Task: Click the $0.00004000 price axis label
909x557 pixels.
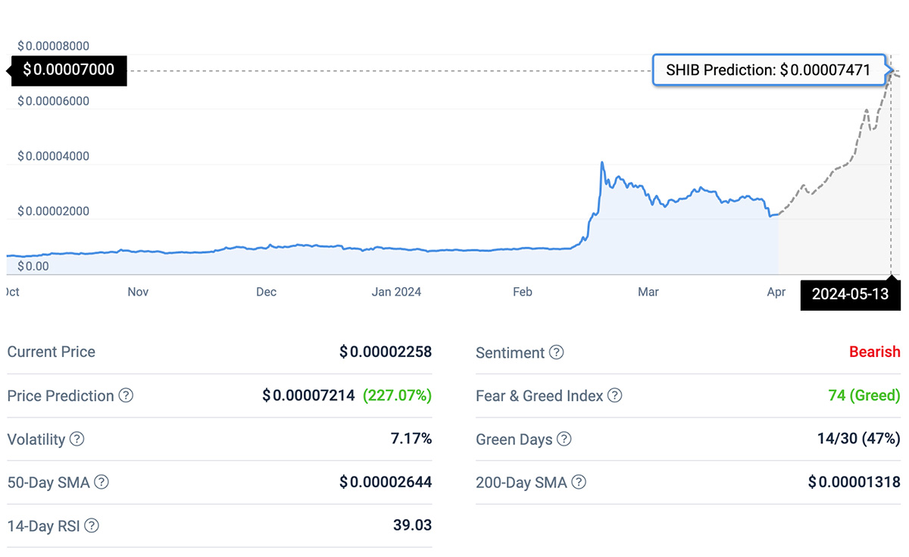Action: tap(53, 157)
